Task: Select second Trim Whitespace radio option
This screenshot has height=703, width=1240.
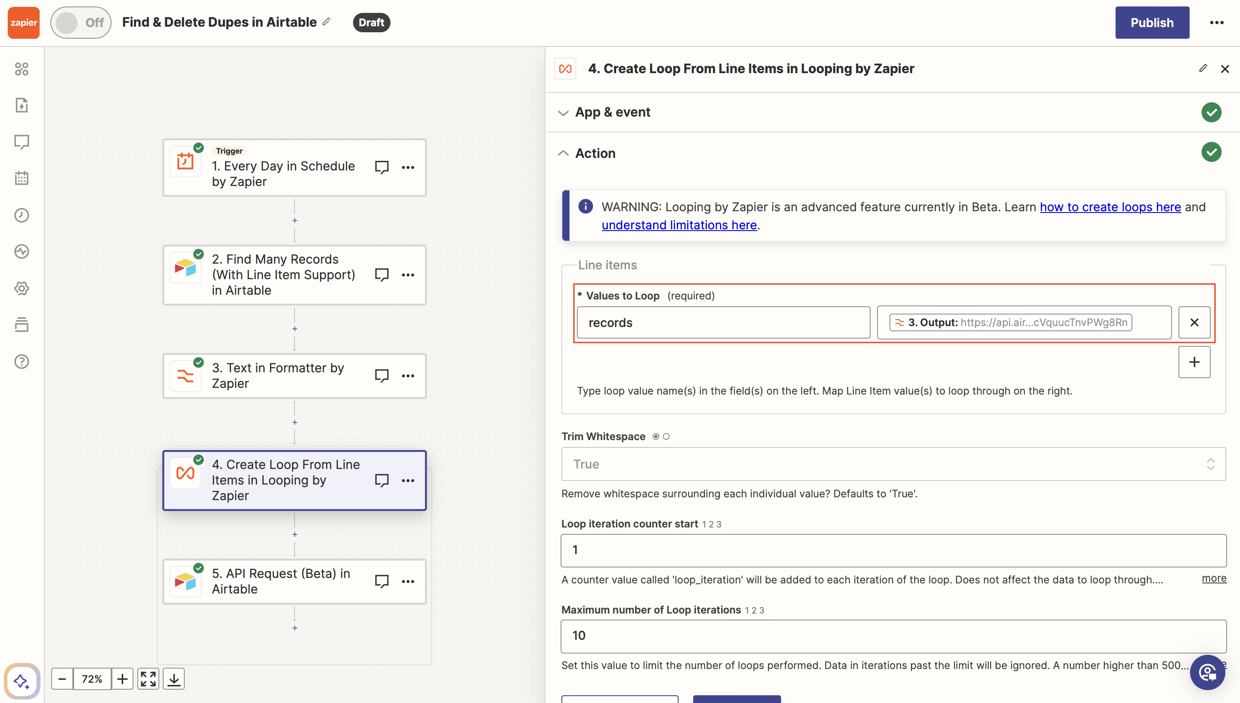Action: tap(666, 437)
